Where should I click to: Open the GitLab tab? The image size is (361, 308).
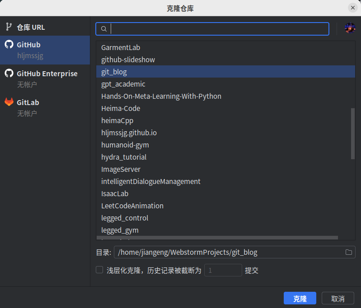coord(45,107)
